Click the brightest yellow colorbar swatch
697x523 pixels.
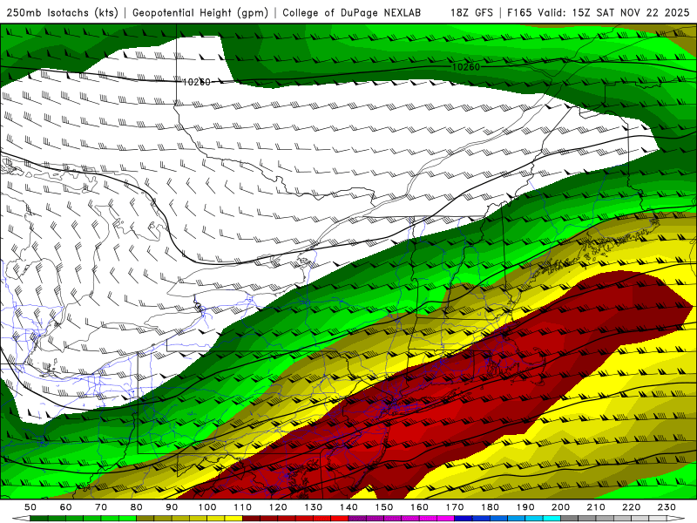pos(233,518)
